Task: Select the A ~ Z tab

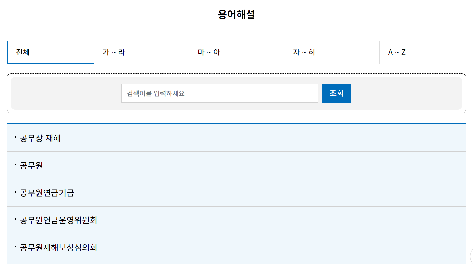Action: tap(424, 52)
